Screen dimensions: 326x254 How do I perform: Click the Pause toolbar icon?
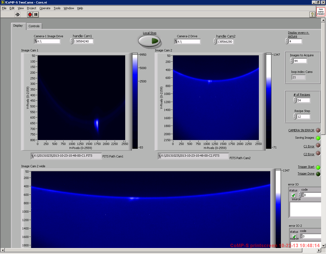[36, 14]
